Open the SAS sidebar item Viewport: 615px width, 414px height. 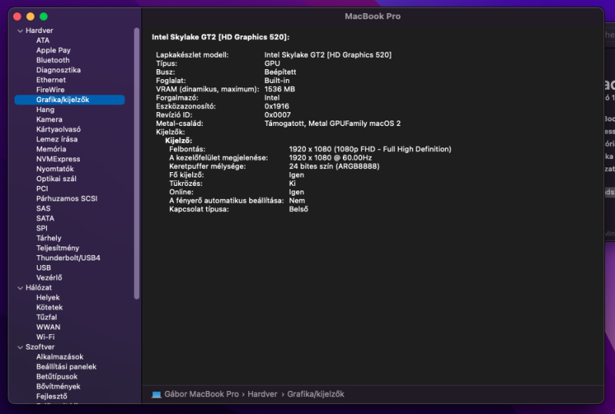click(43, 209)
